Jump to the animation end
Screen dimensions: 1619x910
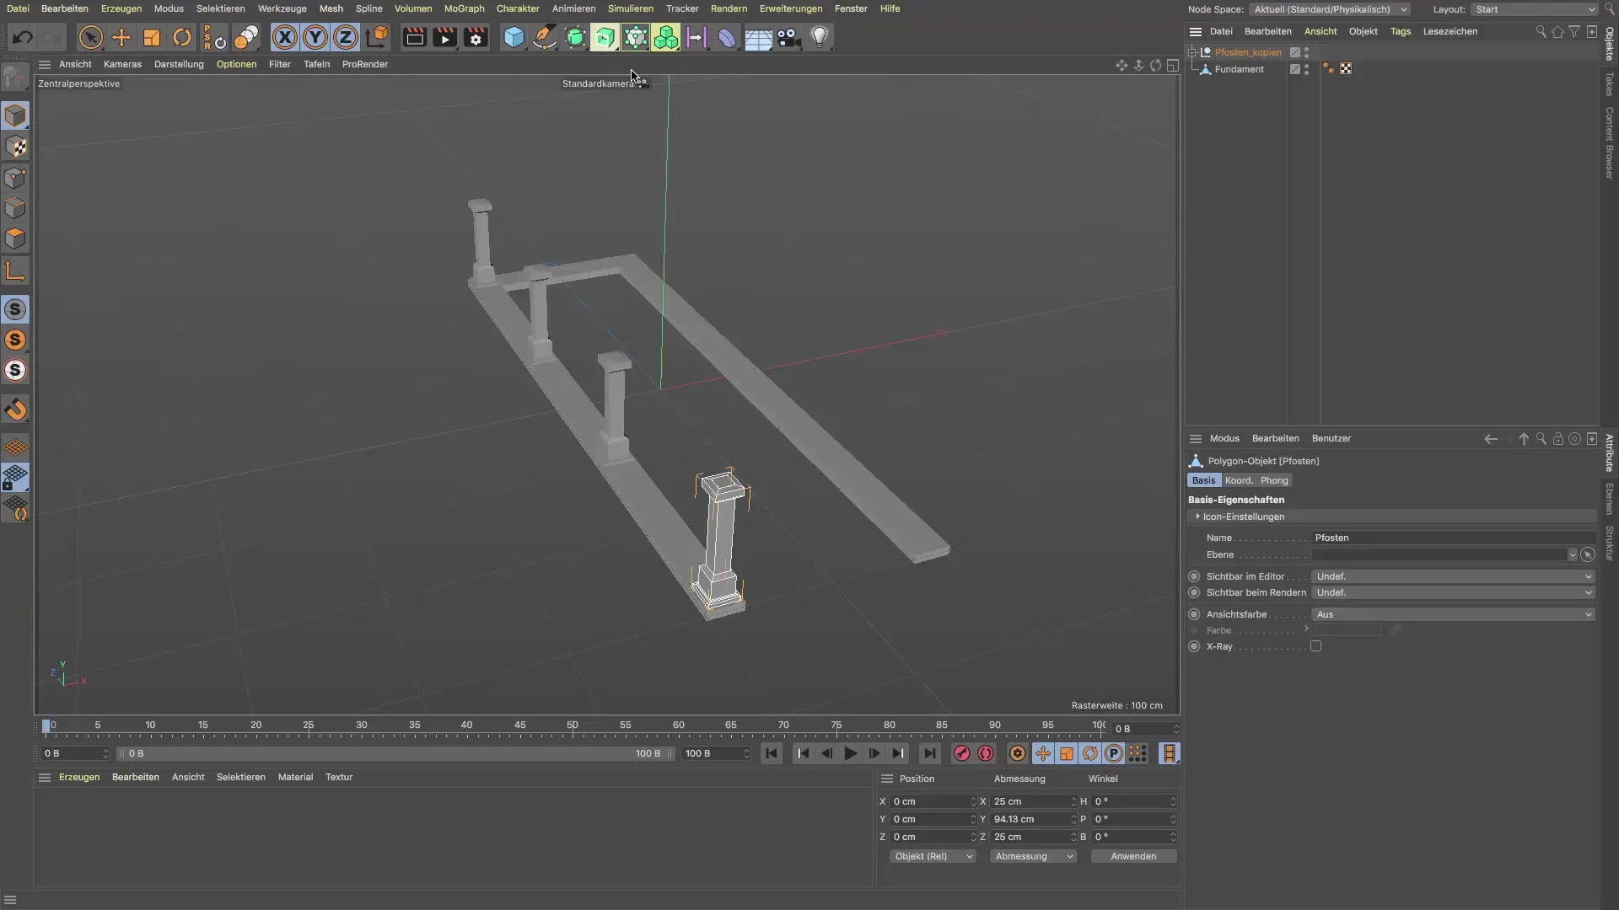click(x=929, y=753)
